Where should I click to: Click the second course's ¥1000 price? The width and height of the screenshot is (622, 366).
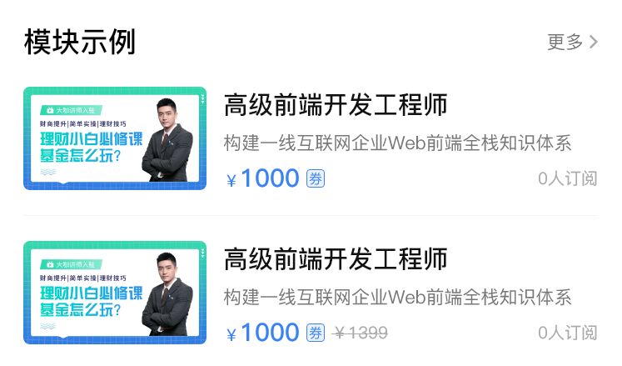coord(262,332)
